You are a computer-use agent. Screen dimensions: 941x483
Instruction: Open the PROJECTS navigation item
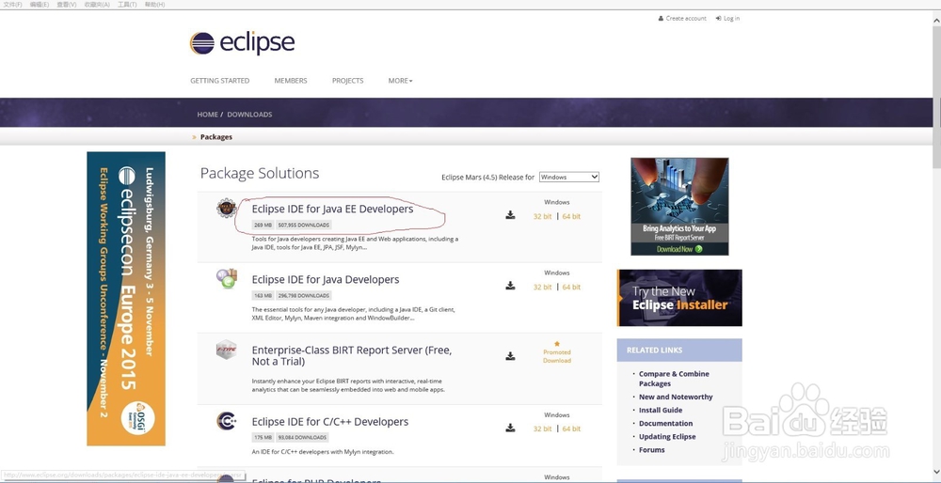click(x=347, y=81)
